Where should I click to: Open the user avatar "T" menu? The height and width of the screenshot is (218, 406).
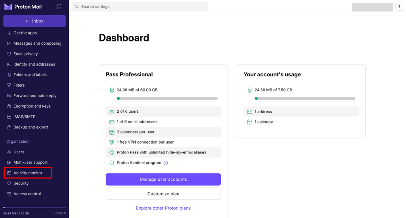click(399, 7)
